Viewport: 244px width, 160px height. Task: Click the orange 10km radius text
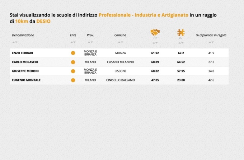click(x=22, y=21)
